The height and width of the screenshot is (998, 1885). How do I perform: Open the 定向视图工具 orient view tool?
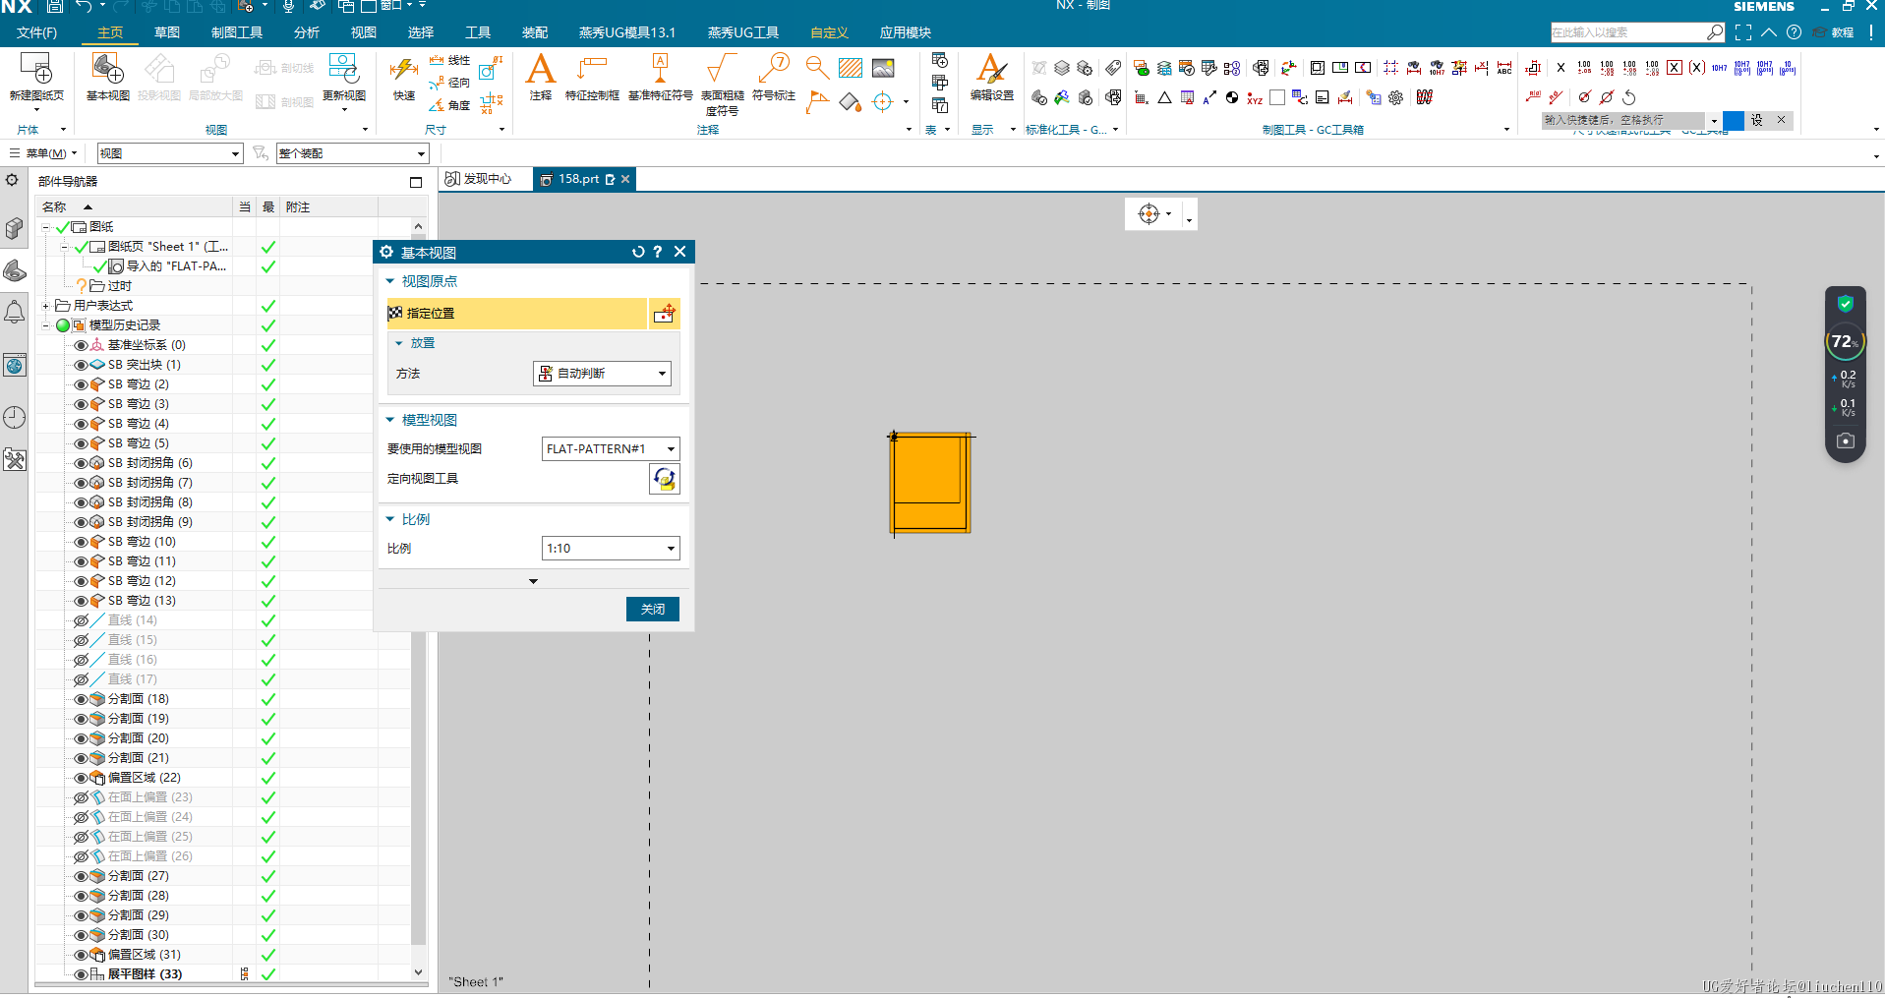point(665,479)
